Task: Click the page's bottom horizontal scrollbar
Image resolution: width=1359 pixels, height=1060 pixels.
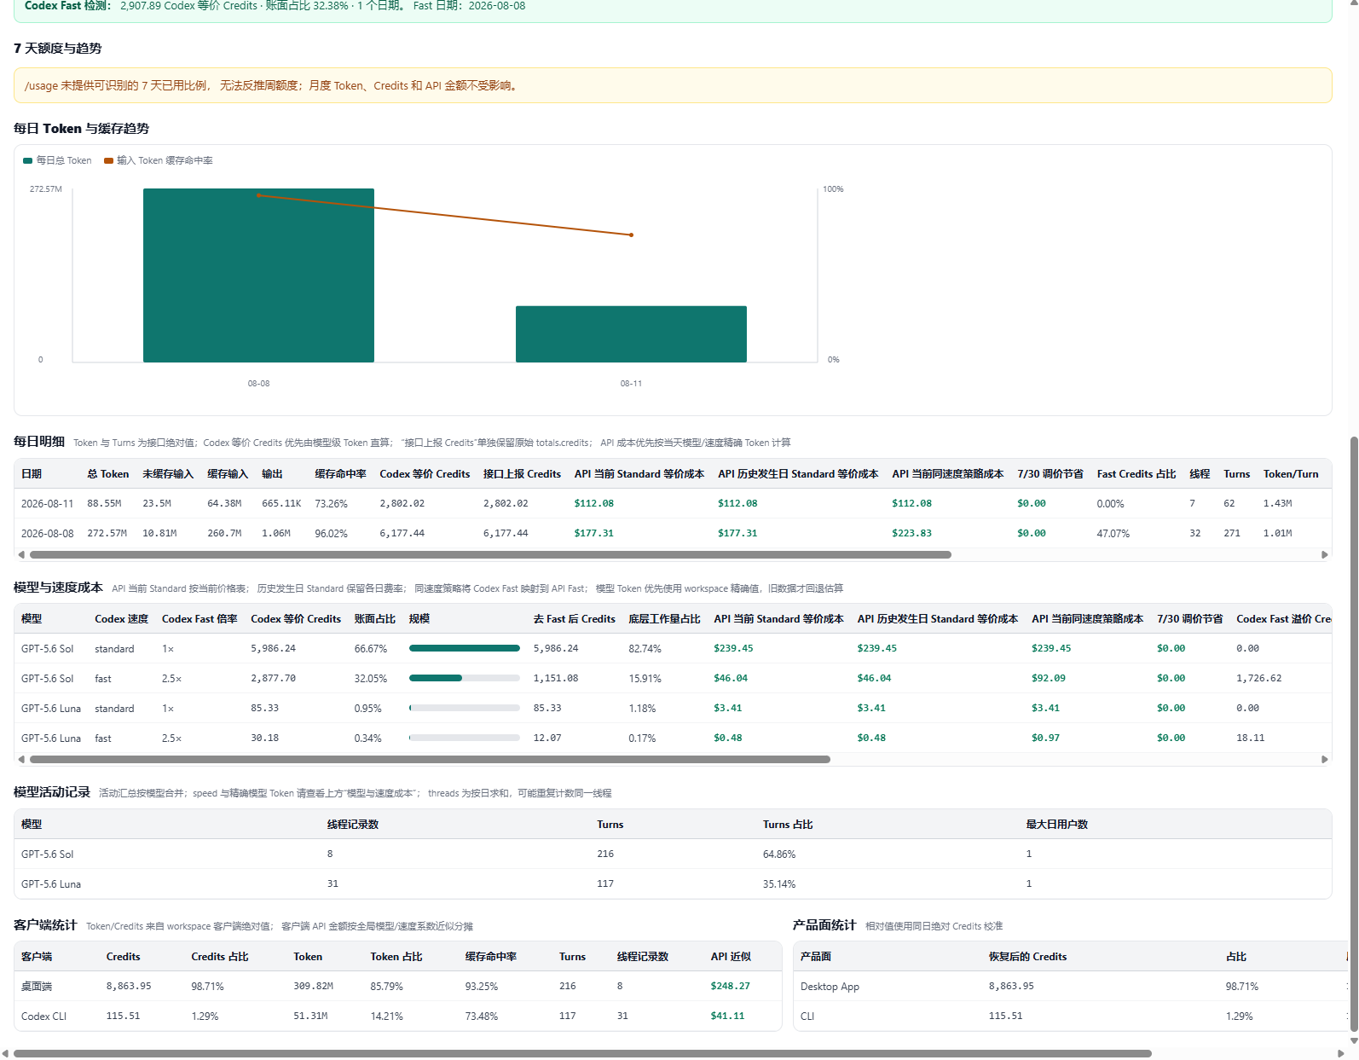Action: point(582,1053)
